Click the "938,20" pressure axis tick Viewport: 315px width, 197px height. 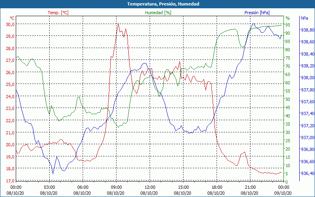coord(308,66)
